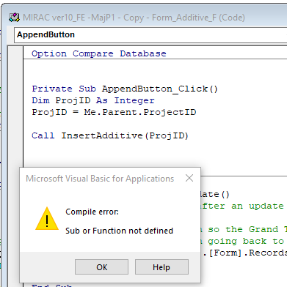Confirm the compile error with OK
The image size is (287, 287).
coord(101,267)
